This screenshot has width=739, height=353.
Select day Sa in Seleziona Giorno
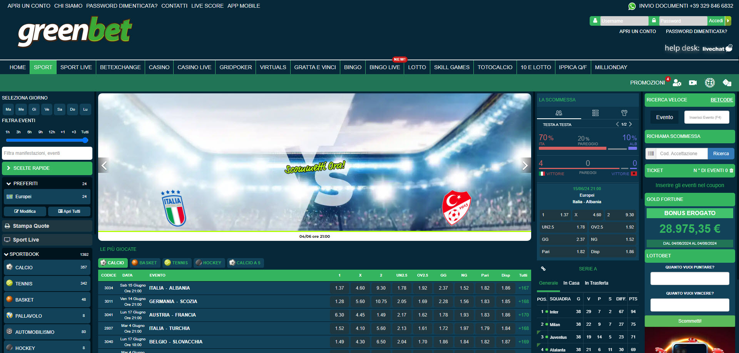click(x=60, y=109)
